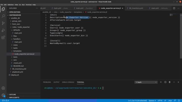Open the Terminal menu
Image resolution: width=182 pixels, height=102 pixels.
(28, 5)
